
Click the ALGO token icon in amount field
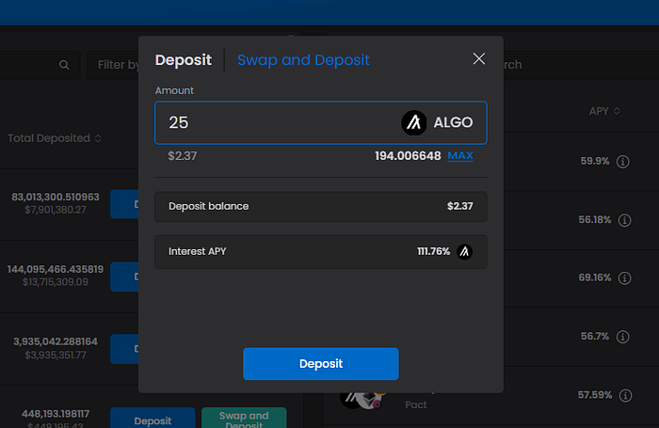[x=414, y=122]
